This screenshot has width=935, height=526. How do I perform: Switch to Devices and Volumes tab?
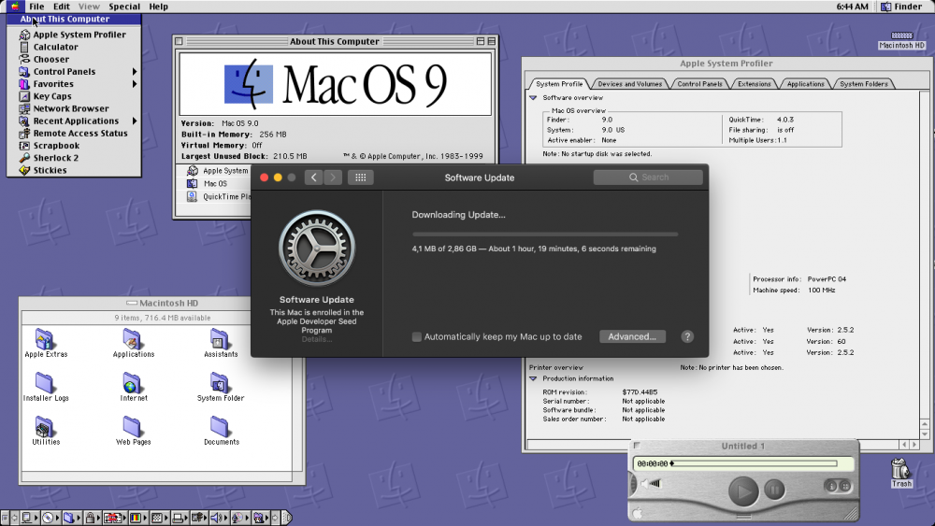[629, 84]
